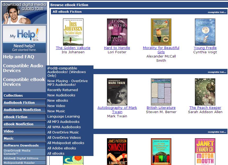
Task: Open complete list in second section header
Action: (x=217, y=72)
